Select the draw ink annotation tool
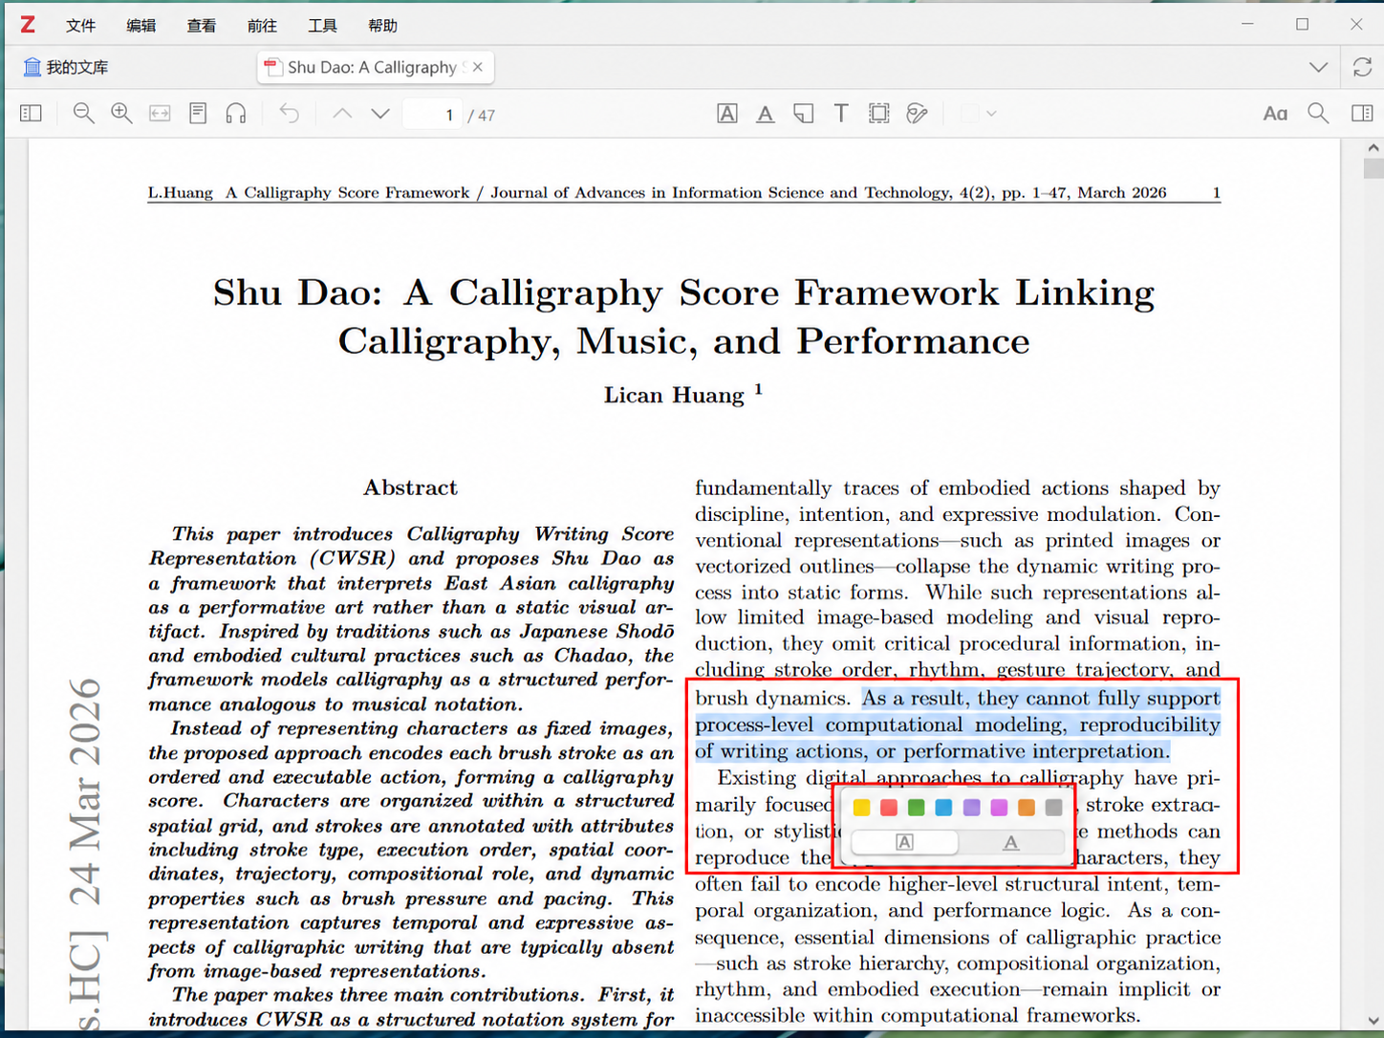 (918, 114)
